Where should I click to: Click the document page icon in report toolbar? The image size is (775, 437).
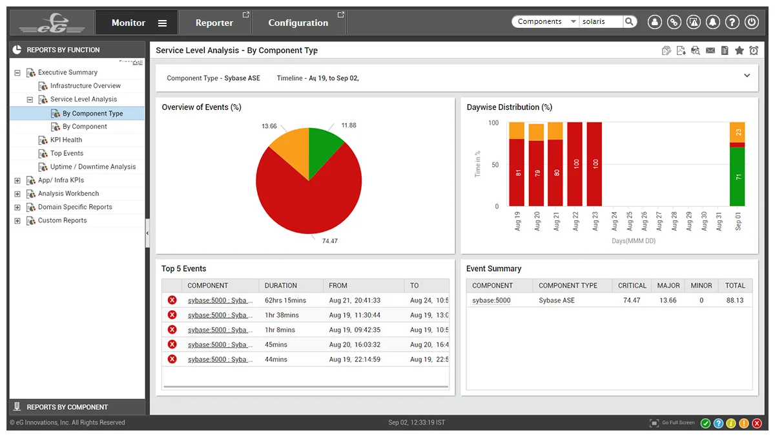click(x=725, y=50)
